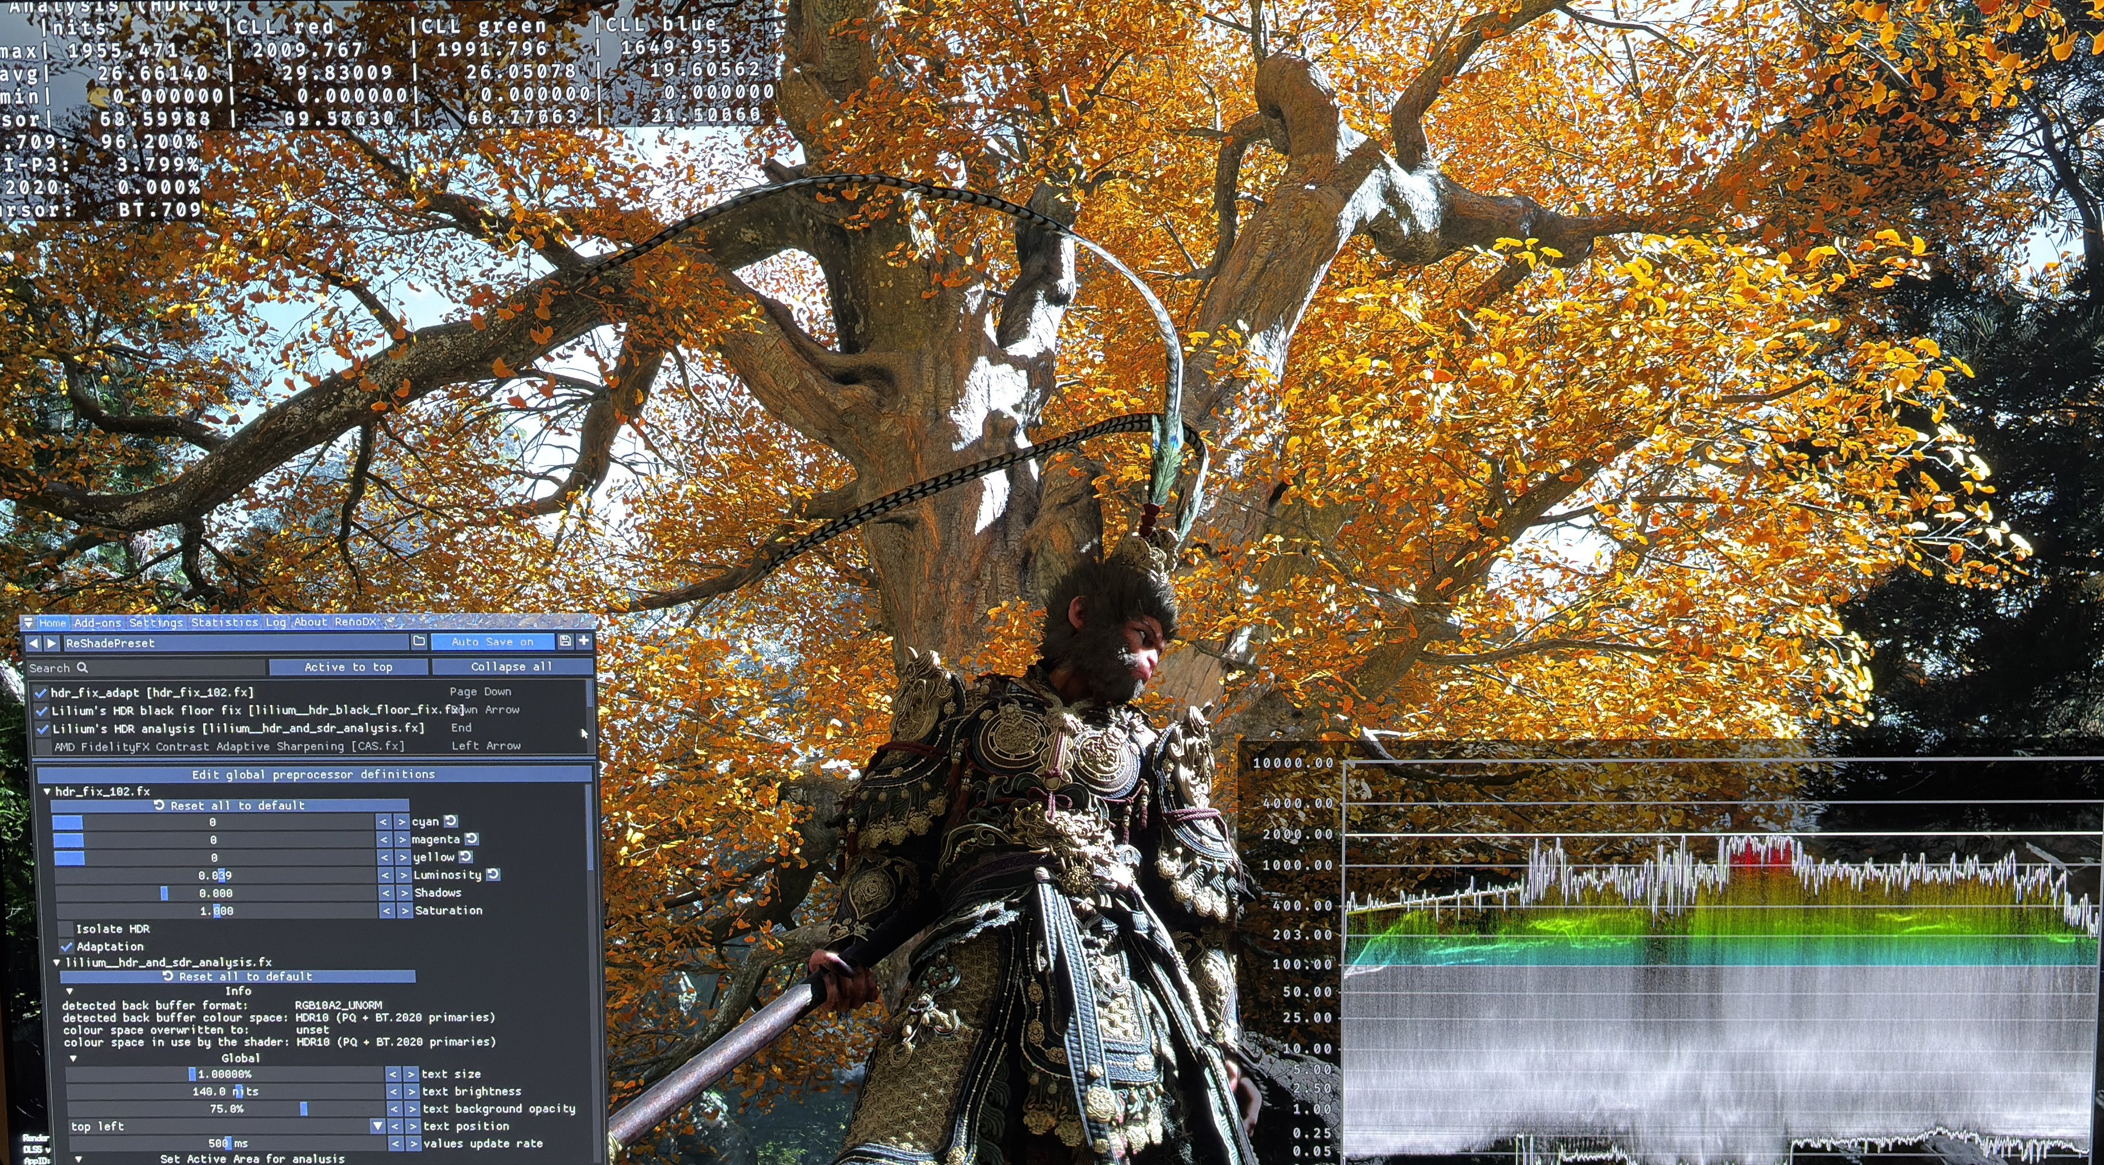Reset the cyan value to default
Screen dimensions: 2104x1165
tap(451, 821)
